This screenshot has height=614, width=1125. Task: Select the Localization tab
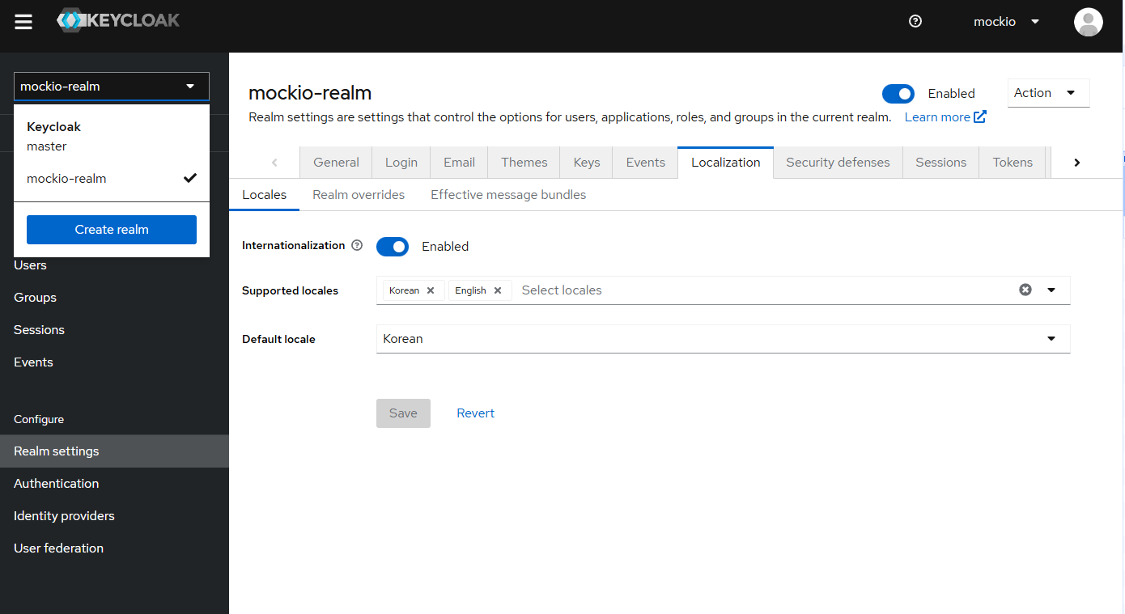point(725,163)
